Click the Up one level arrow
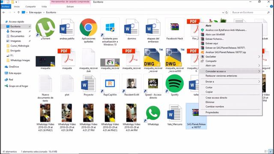The width and height of the screenshot is (274, 154). click(18, 12)
